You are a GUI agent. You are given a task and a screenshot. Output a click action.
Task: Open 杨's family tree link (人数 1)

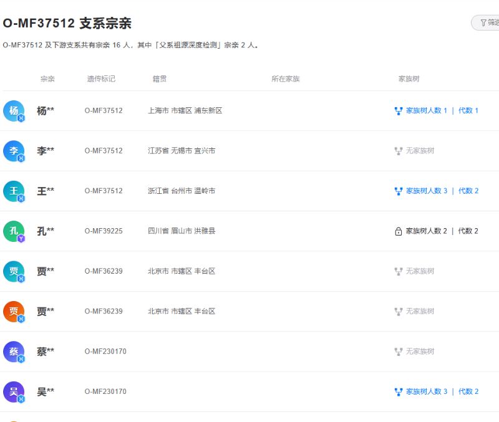click(442, 111)
